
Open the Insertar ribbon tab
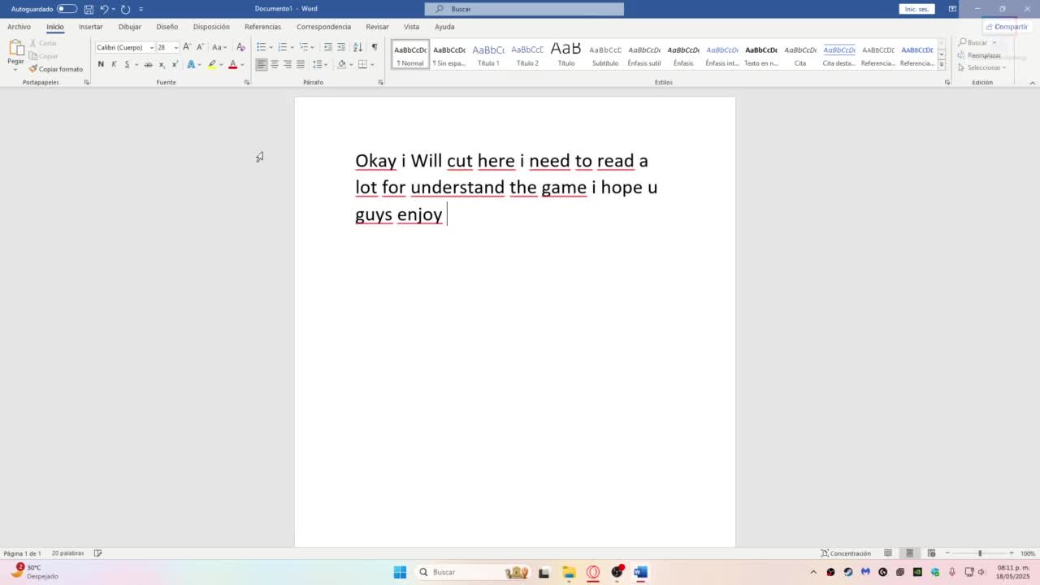91,27
